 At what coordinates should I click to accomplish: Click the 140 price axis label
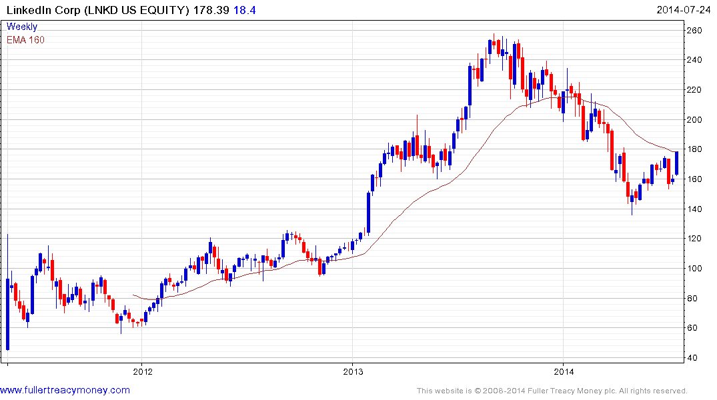(x=694, y=209)
